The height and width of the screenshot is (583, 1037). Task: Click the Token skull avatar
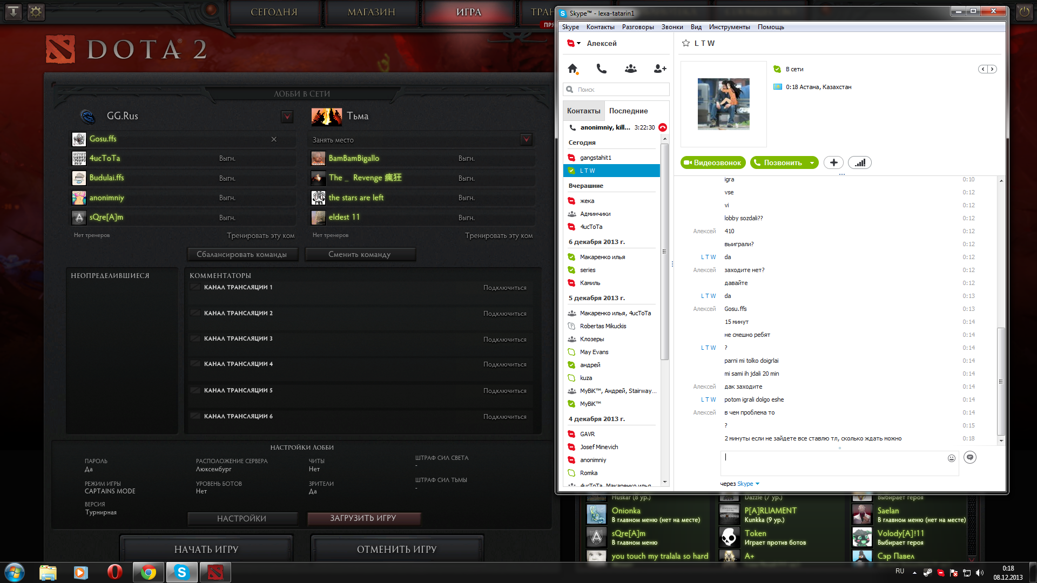click(729, 537)
